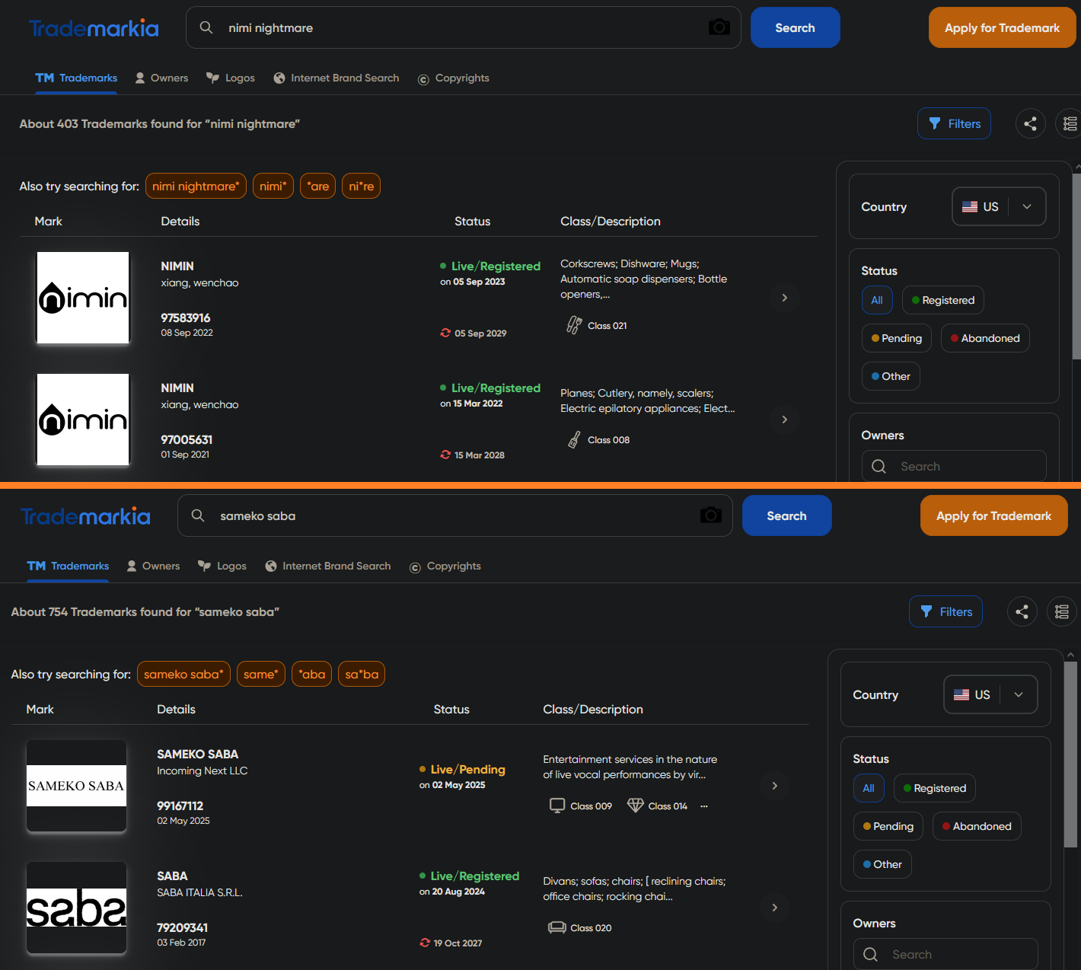Click the Class 020 sofa icon for SABA
This screenshot has width=1081, height=970.
[557, 927]
